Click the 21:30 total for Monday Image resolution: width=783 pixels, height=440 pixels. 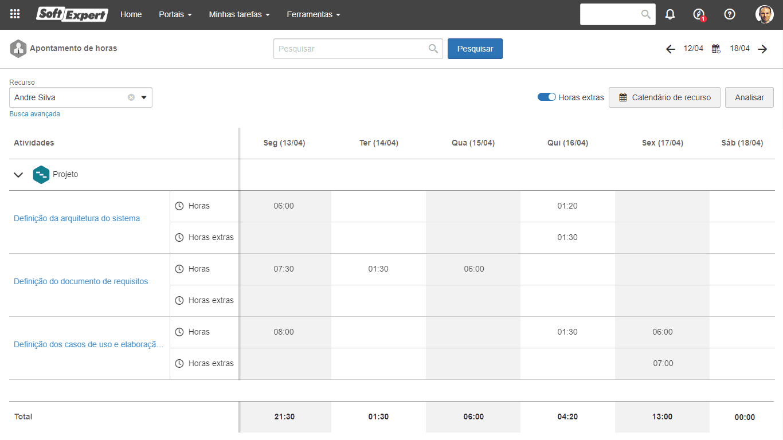point(284,417)
